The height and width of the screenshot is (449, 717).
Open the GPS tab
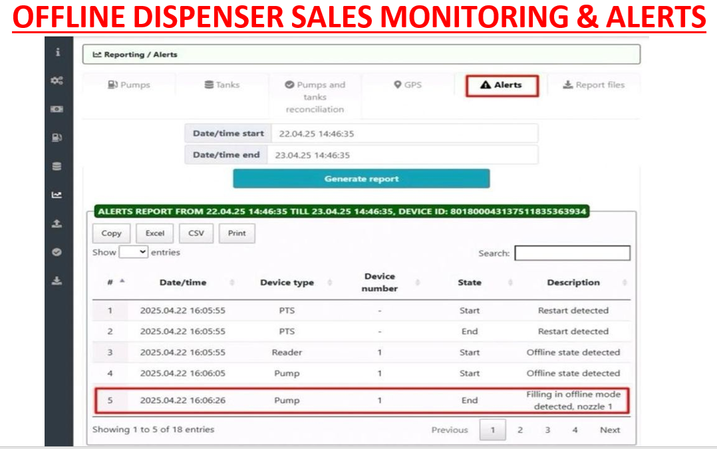(x=408, y=85)
